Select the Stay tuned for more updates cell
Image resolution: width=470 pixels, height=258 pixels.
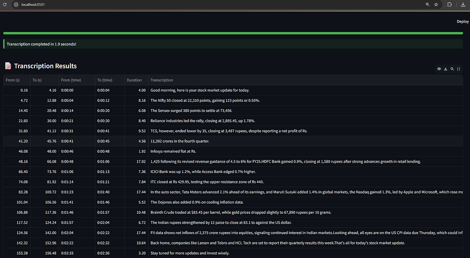pos(305,252)
